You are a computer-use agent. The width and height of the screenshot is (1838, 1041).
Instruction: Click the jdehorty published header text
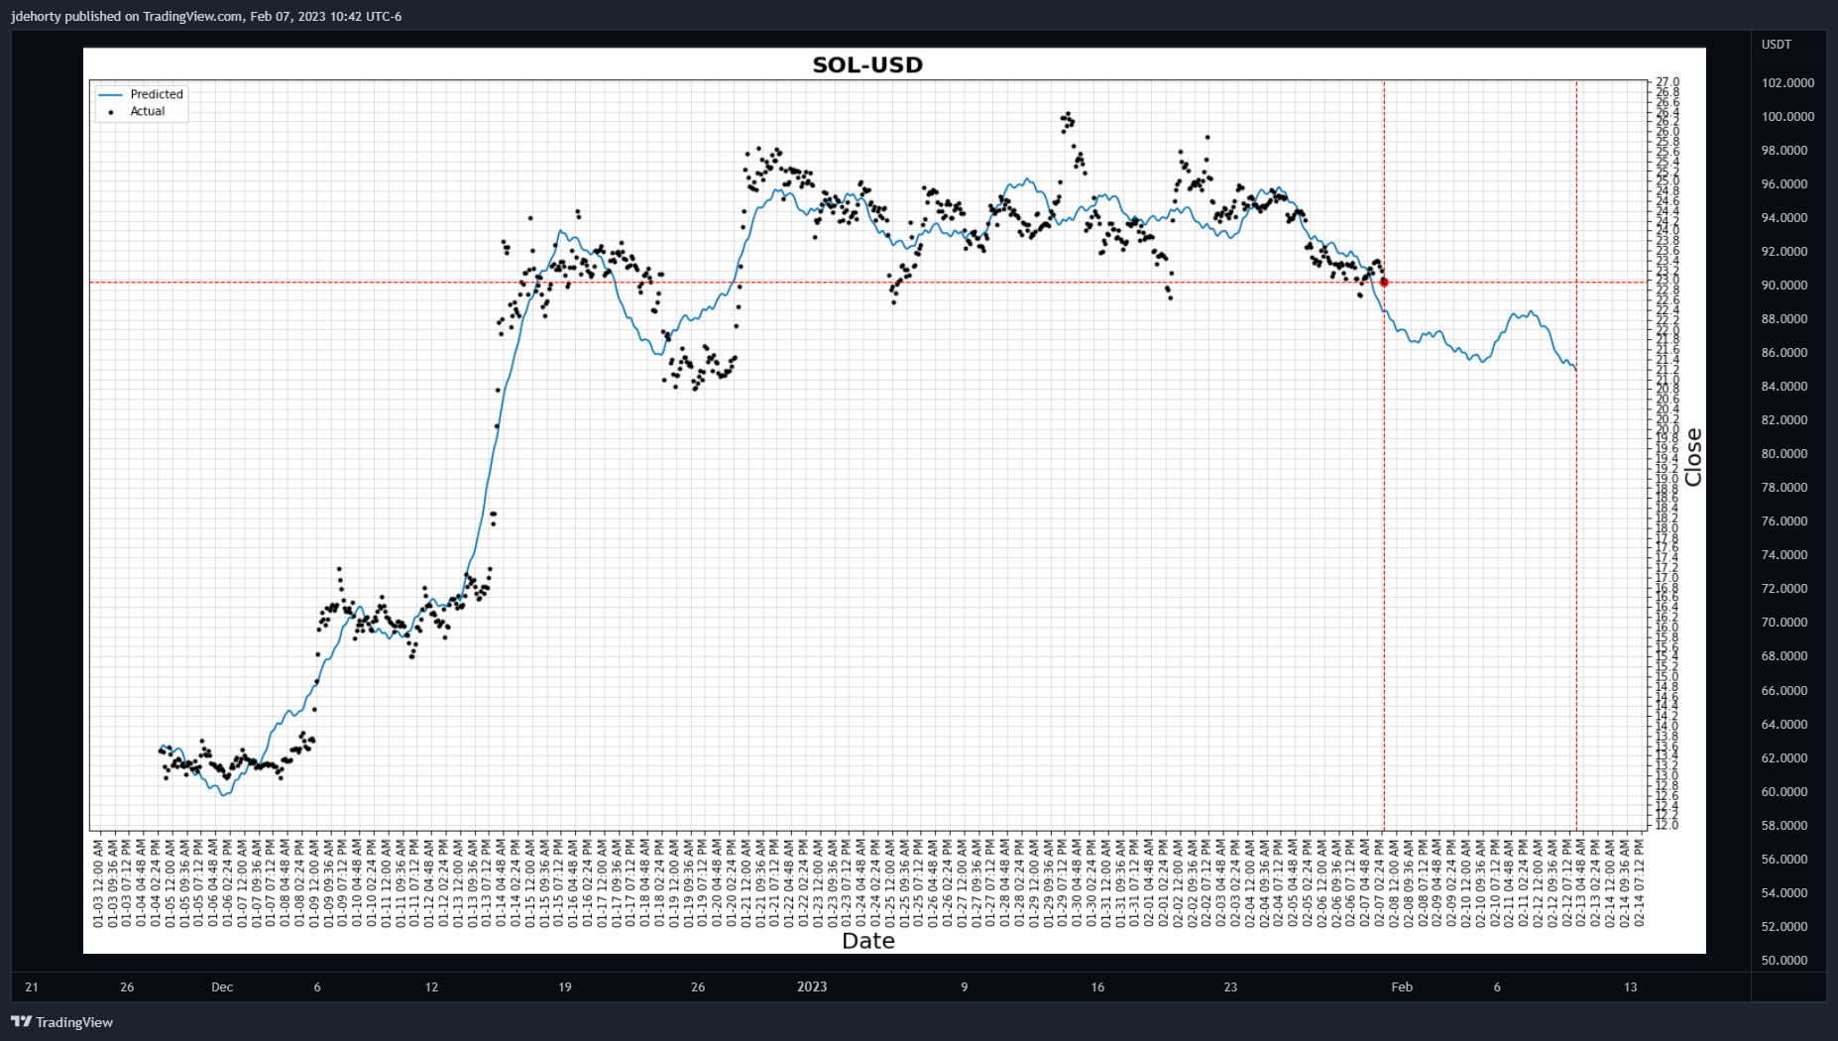point(206,16)
